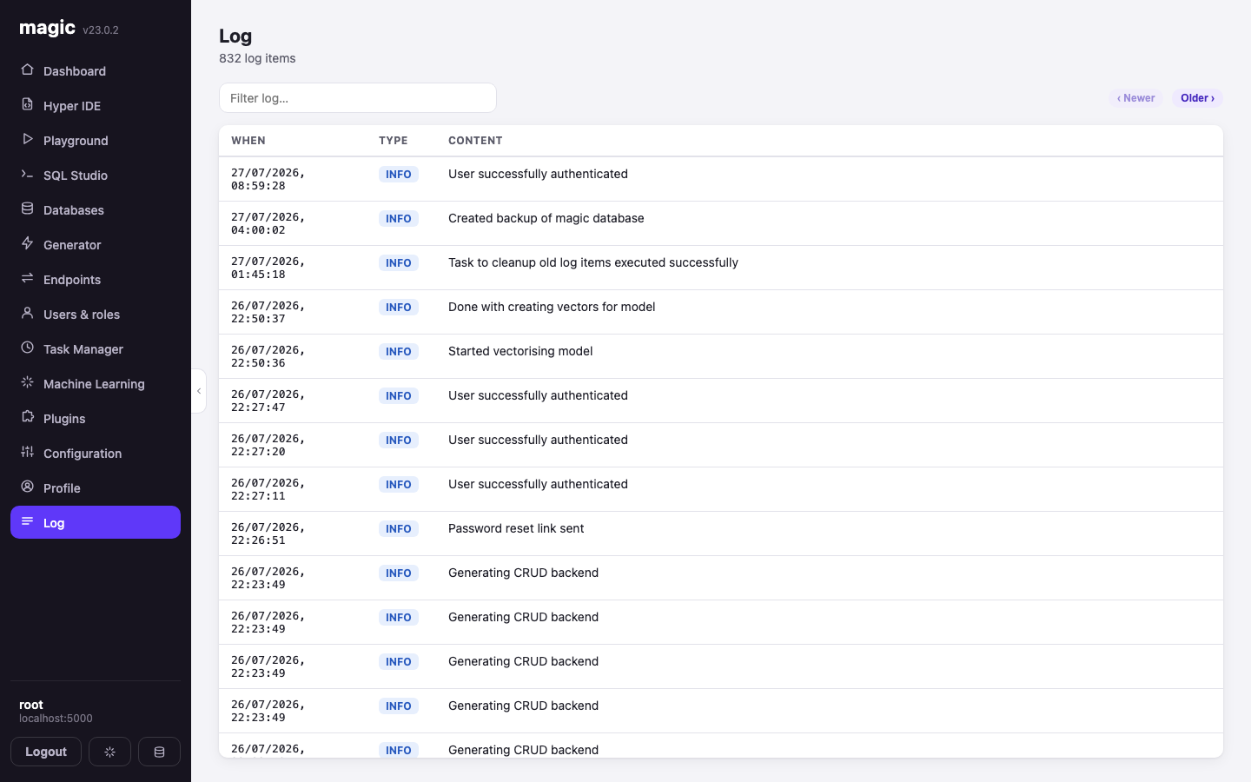The height and width of the screenshot is (782, 1251).
Task: Open 'Done with creating vectors for model' entry
Action: pyautogui.click(x=721, y=312)
